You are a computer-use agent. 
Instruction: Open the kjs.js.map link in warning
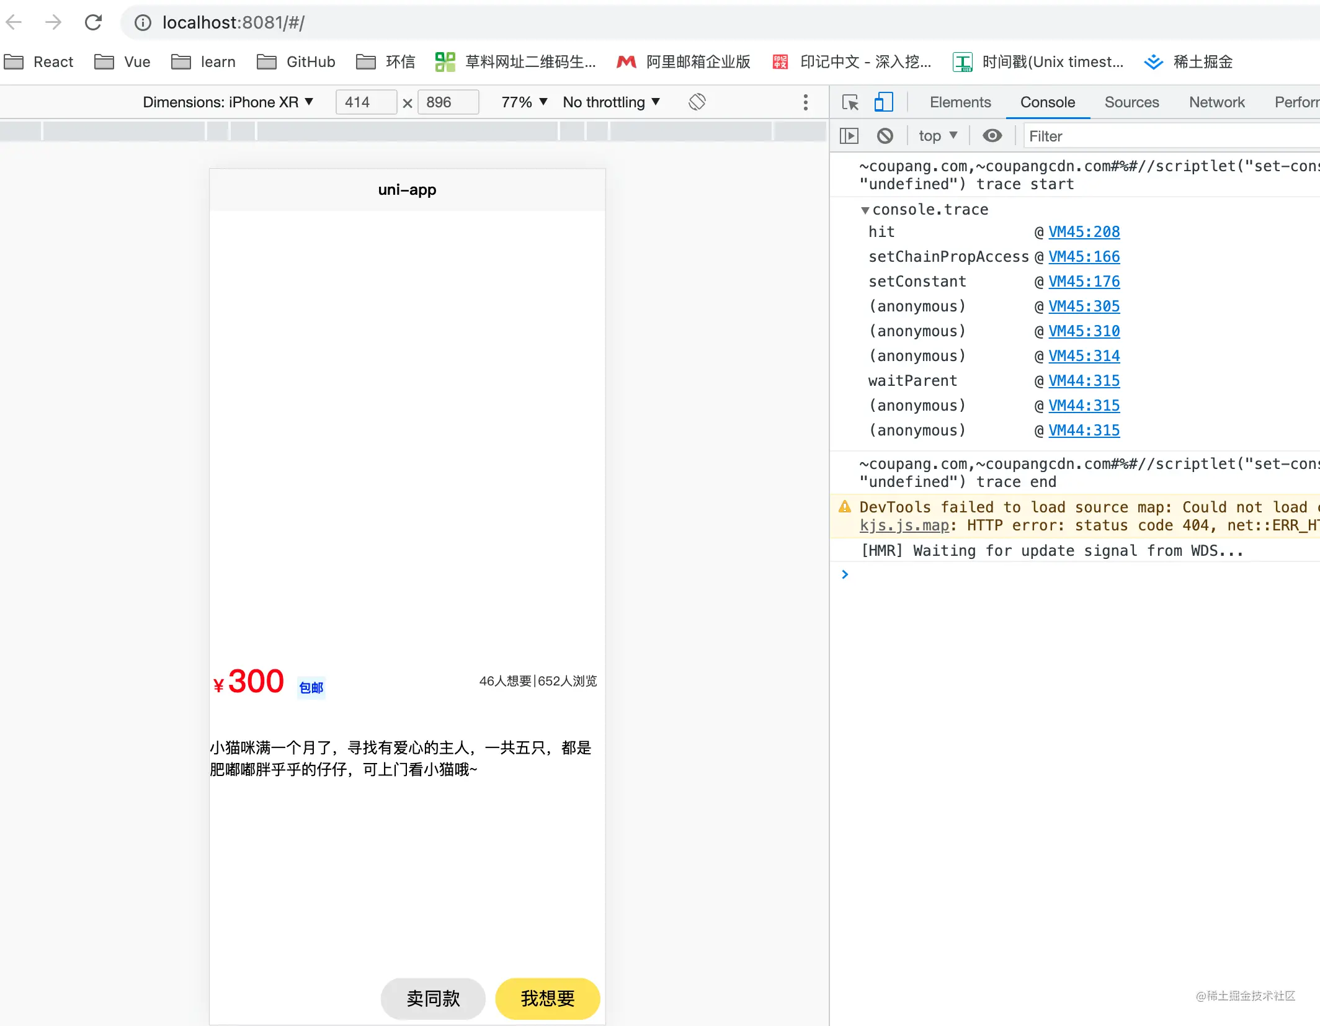904,525
